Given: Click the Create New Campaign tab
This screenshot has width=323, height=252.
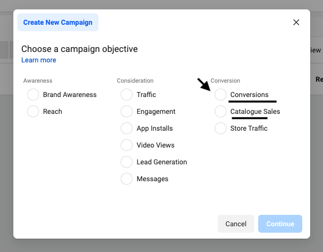Looking at the screenshot, I should [58, 22].
